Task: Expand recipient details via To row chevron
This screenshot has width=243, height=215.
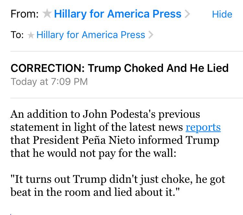Action: point(151,35)
